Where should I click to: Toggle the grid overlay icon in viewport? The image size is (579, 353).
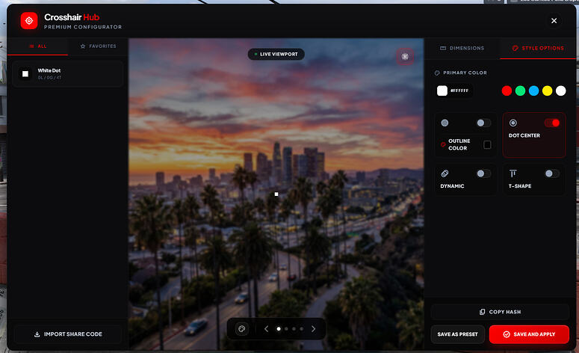[405, 57]
